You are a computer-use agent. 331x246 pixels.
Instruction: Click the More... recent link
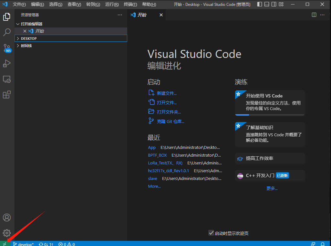point(154,186)
